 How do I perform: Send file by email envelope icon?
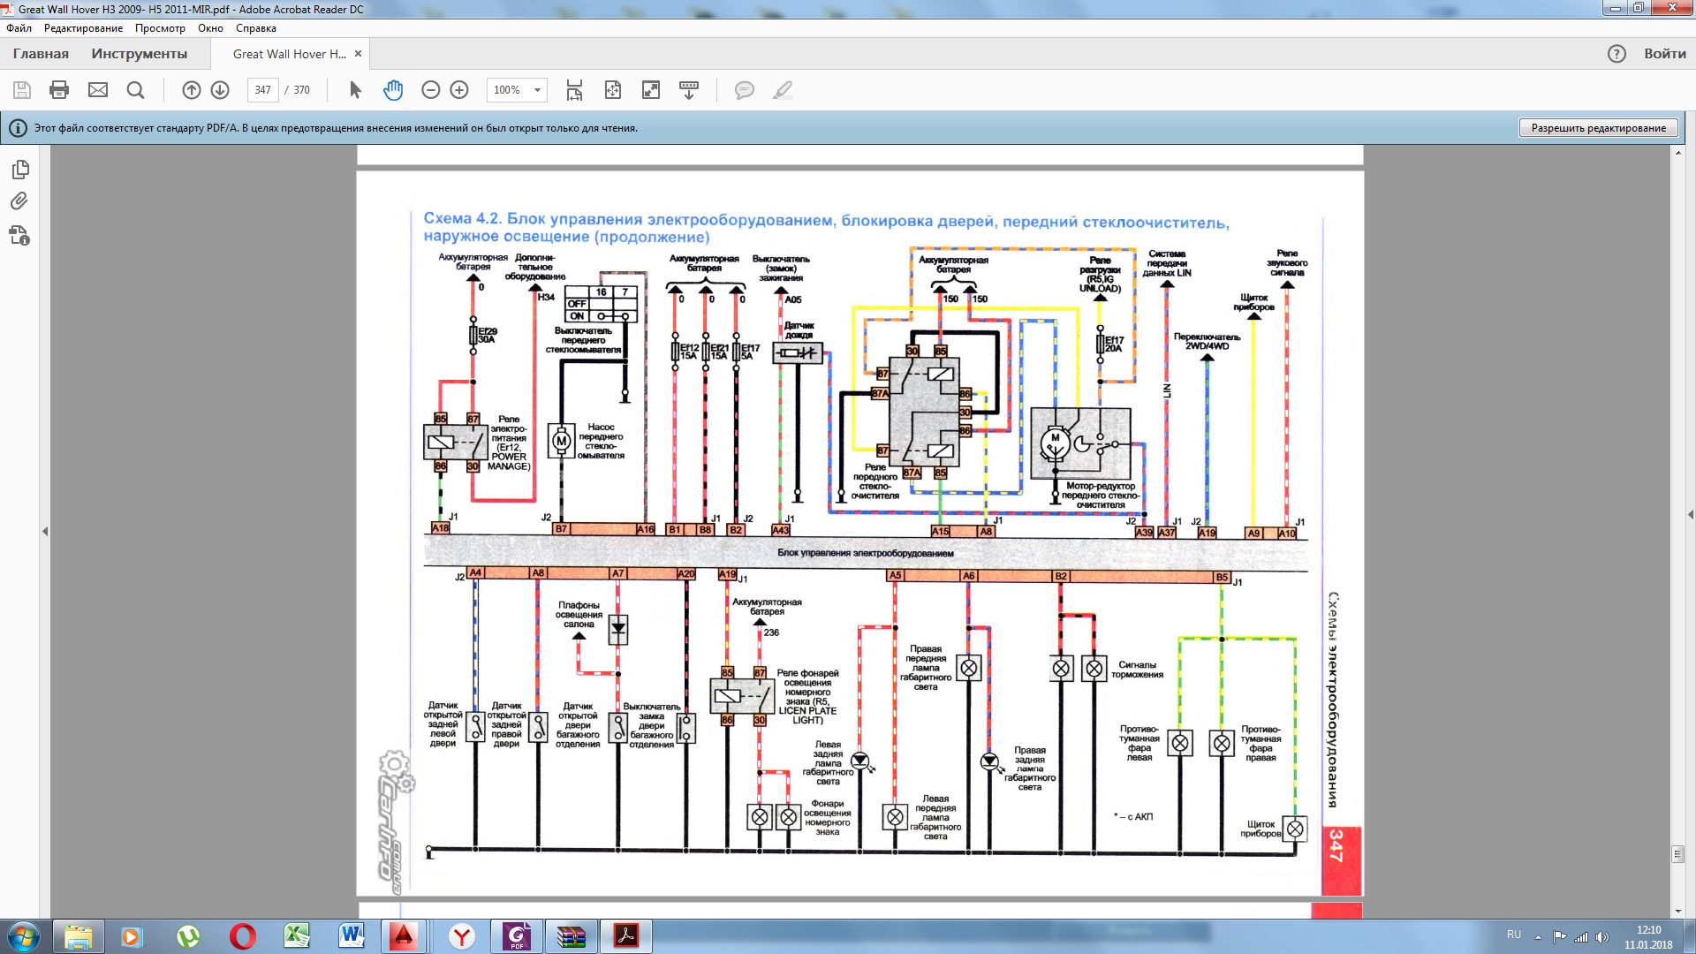98,90
